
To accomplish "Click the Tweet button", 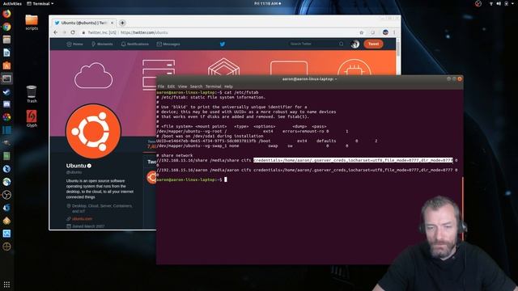I will click(373, 44).
